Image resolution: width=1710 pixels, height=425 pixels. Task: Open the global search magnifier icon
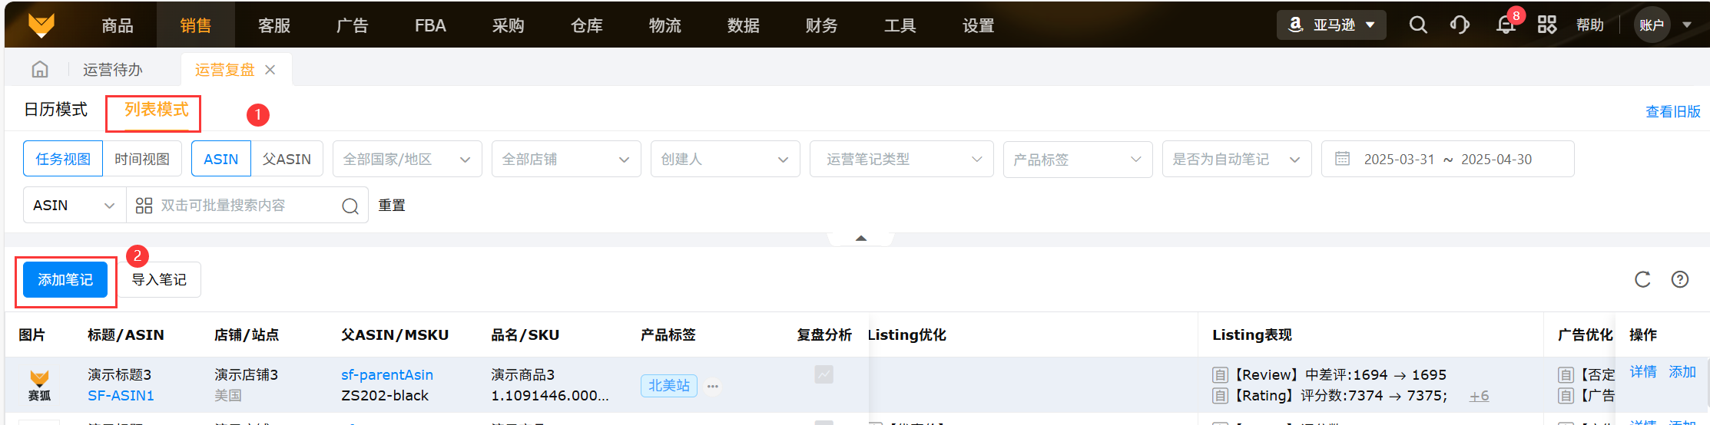pyautogui.click(x=1418, y=25)
